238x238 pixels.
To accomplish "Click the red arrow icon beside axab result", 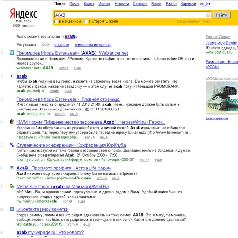I will coord(12,76).
